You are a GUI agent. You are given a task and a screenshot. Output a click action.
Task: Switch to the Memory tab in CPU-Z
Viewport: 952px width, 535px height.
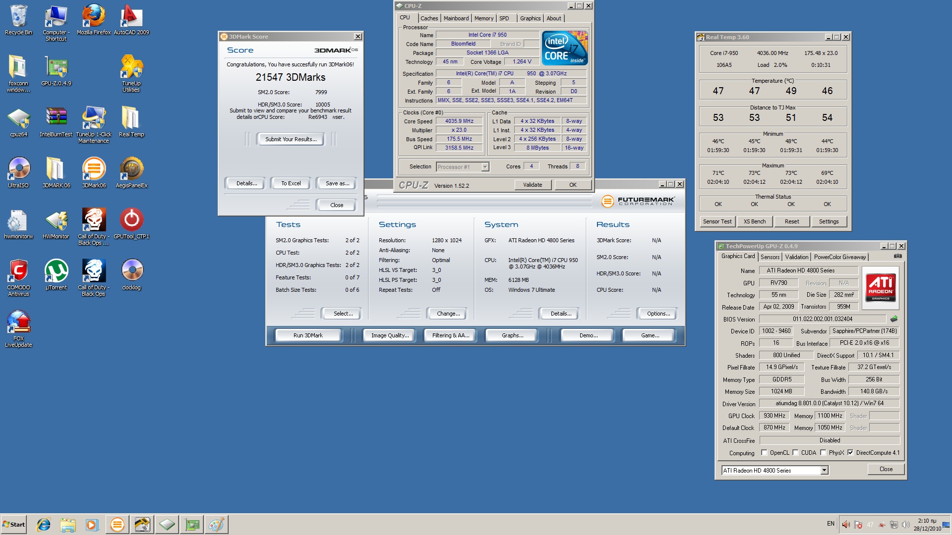[x=484, y=18]
